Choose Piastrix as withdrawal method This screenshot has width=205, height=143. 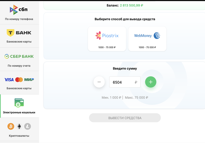click(107, 39)
